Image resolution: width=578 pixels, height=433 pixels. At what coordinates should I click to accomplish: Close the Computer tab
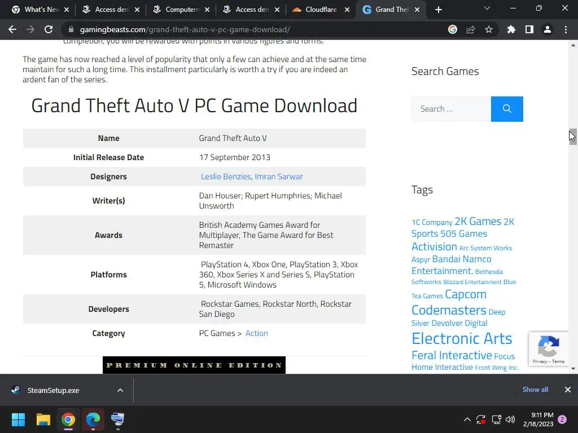click(207, 10)
